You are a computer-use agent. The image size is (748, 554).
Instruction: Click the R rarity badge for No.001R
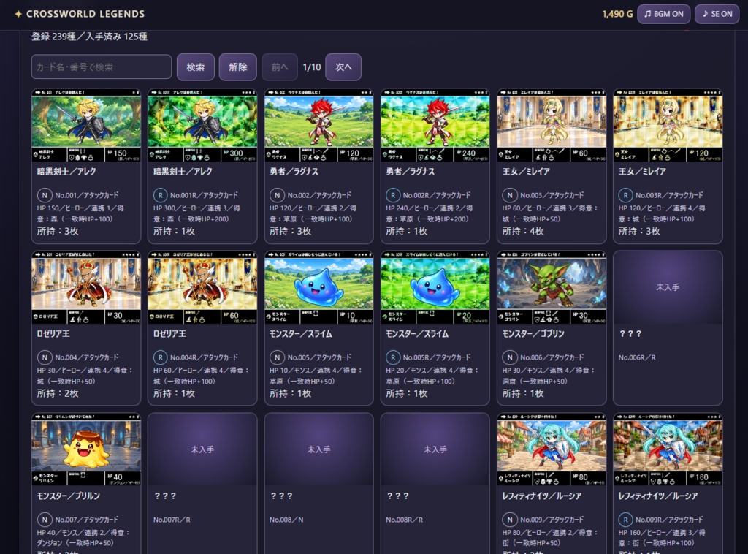coord(160,195)
